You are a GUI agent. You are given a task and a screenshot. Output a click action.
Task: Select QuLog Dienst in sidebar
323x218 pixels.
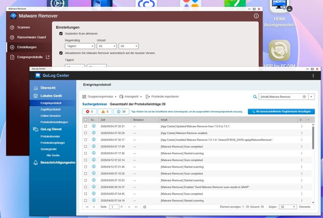51,129
